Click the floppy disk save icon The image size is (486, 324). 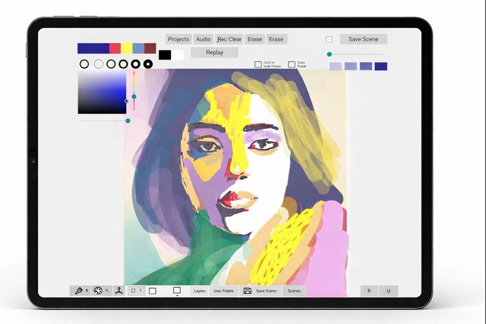tap(247, 291)
